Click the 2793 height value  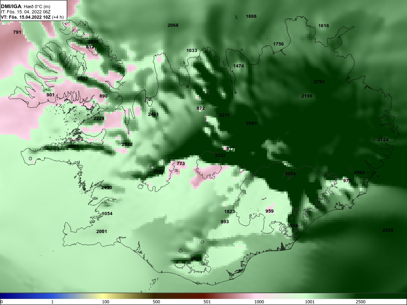pyautogui.click(x=319, y=82)
